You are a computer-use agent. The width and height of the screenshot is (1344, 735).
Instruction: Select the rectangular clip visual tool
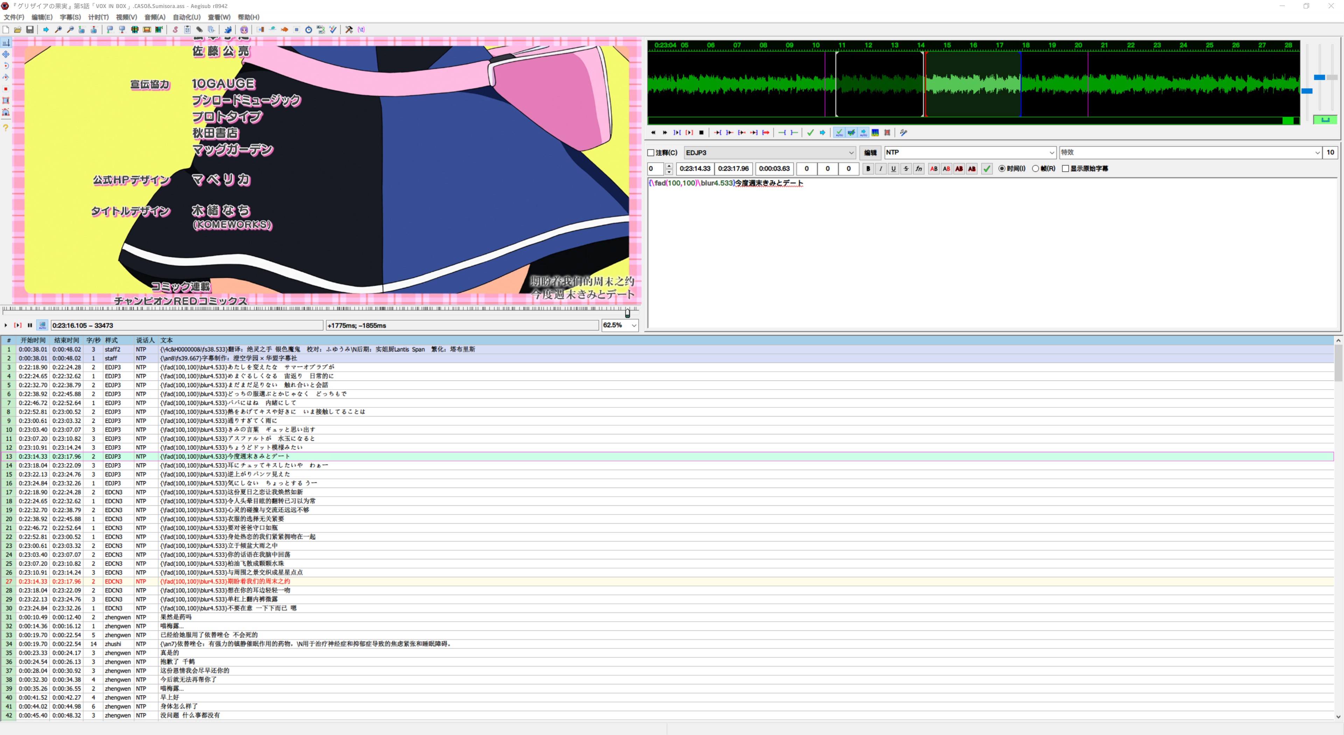[6, 101]
